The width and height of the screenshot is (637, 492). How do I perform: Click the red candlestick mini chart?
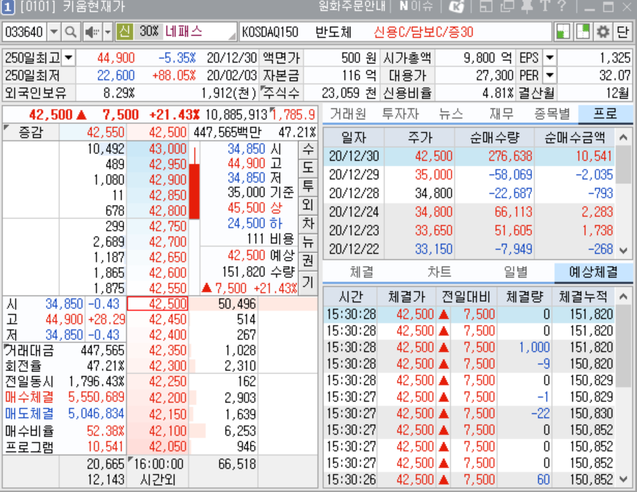click(x=194, y=184)
